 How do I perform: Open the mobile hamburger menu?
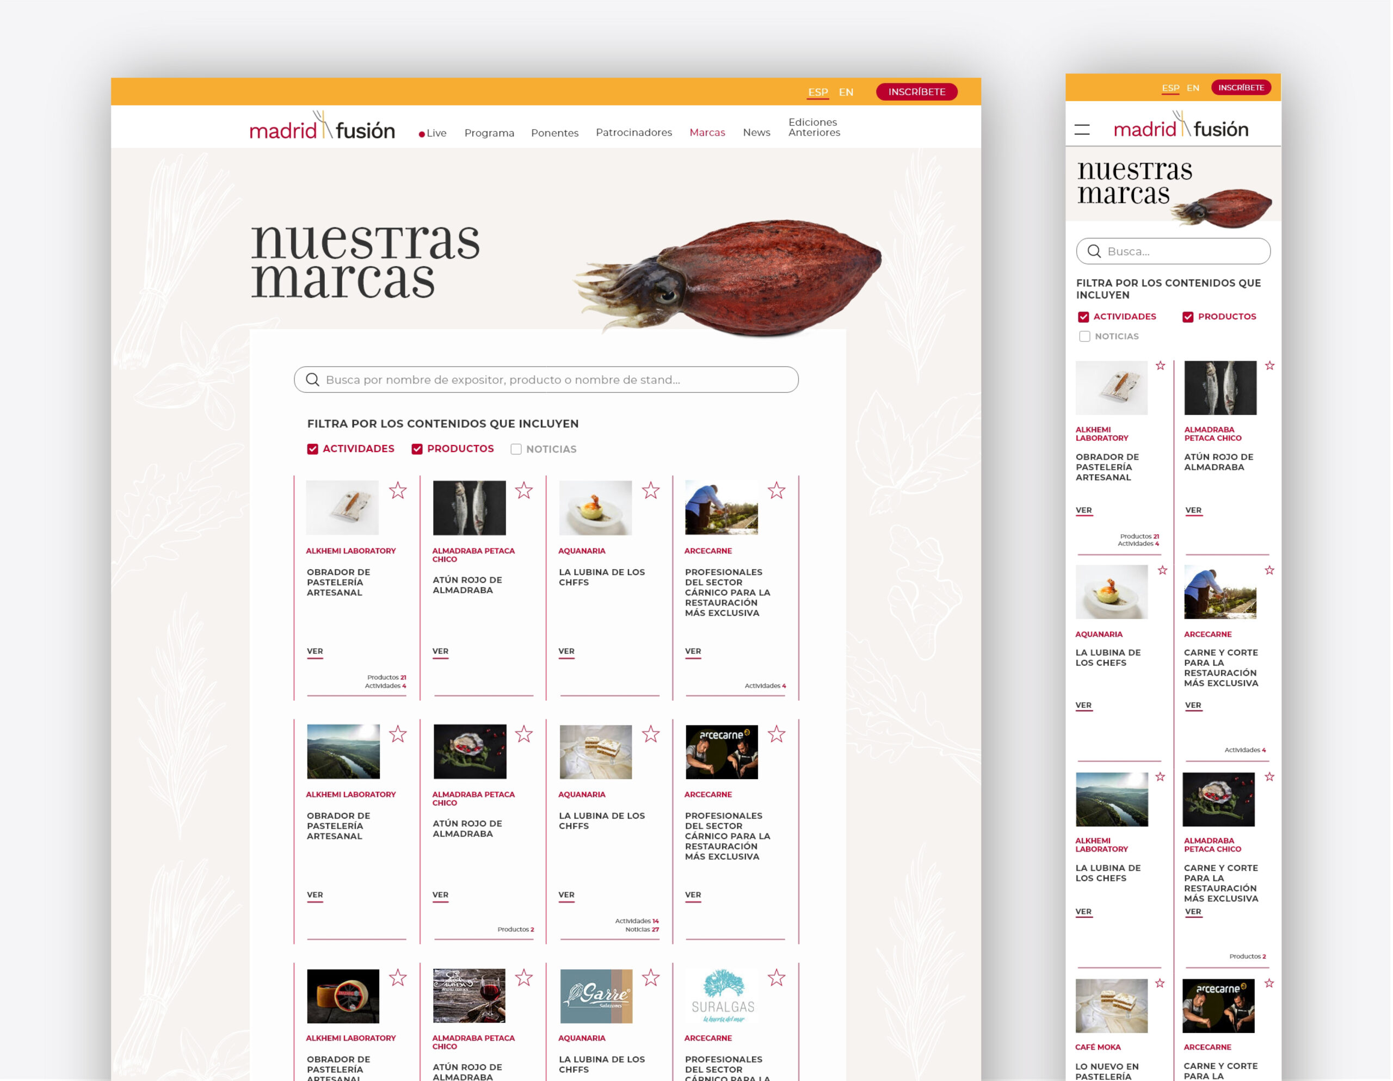click(1082, 130)
